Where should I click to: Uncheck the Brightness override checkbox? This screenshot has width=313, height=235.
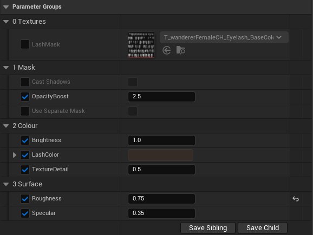pos(25,140)
